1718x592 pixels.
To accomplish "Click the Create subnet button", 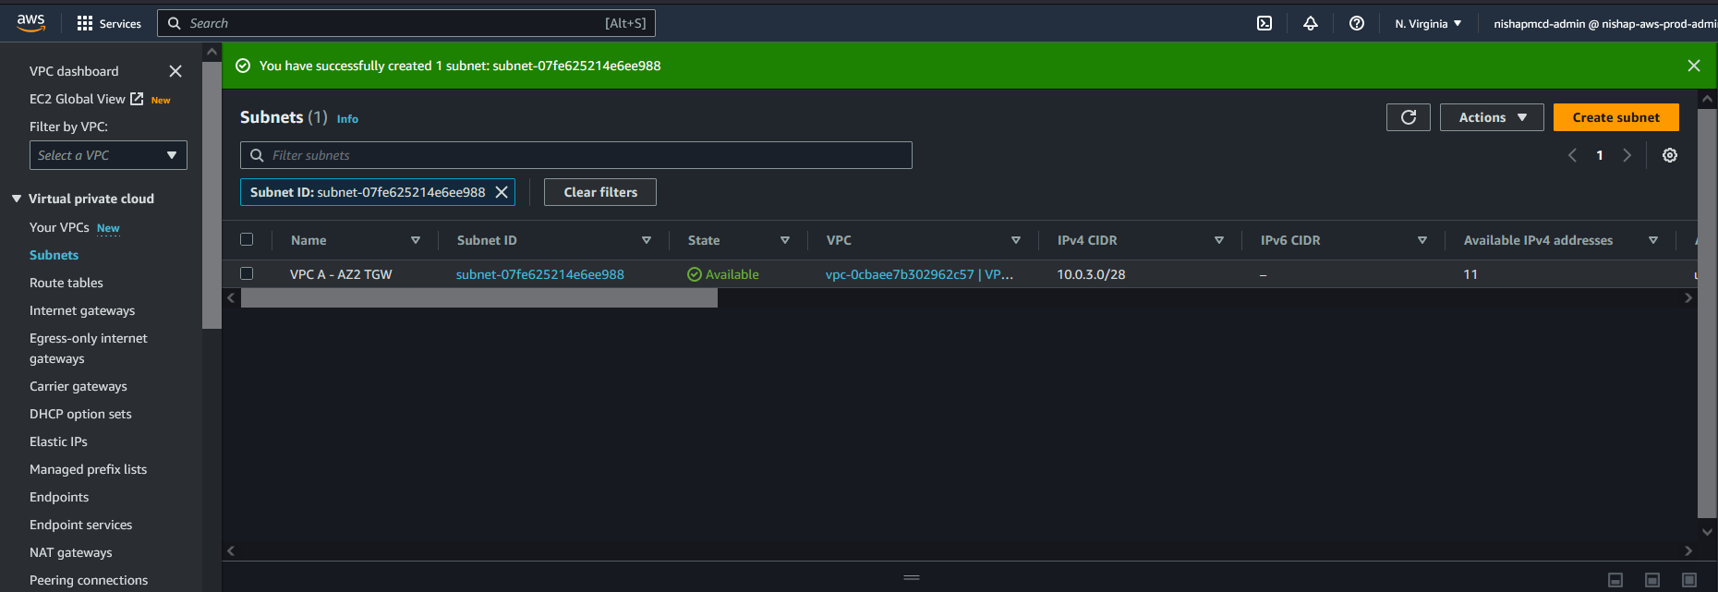I will pyautogui.click(x=1615, y=117).
